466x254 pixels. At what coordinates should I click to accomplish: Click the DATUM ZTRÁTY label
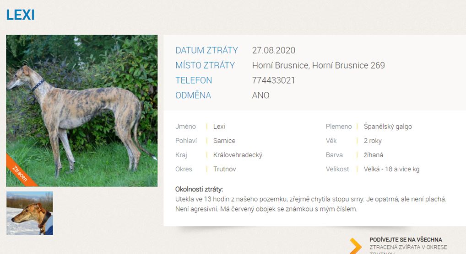[206, 50]
